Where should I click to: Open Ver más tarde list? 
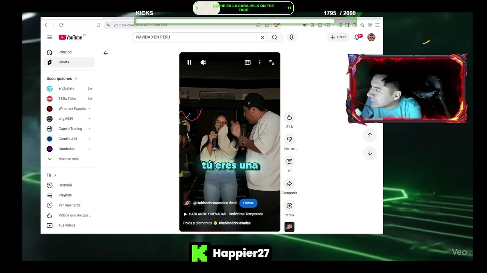(x=69, y=205)
